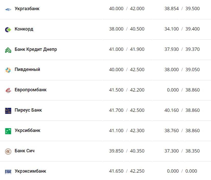This screenshot has height=180, width=211.
Task: Click the Конкорд bank logo icon
Action: pos(8,29)
